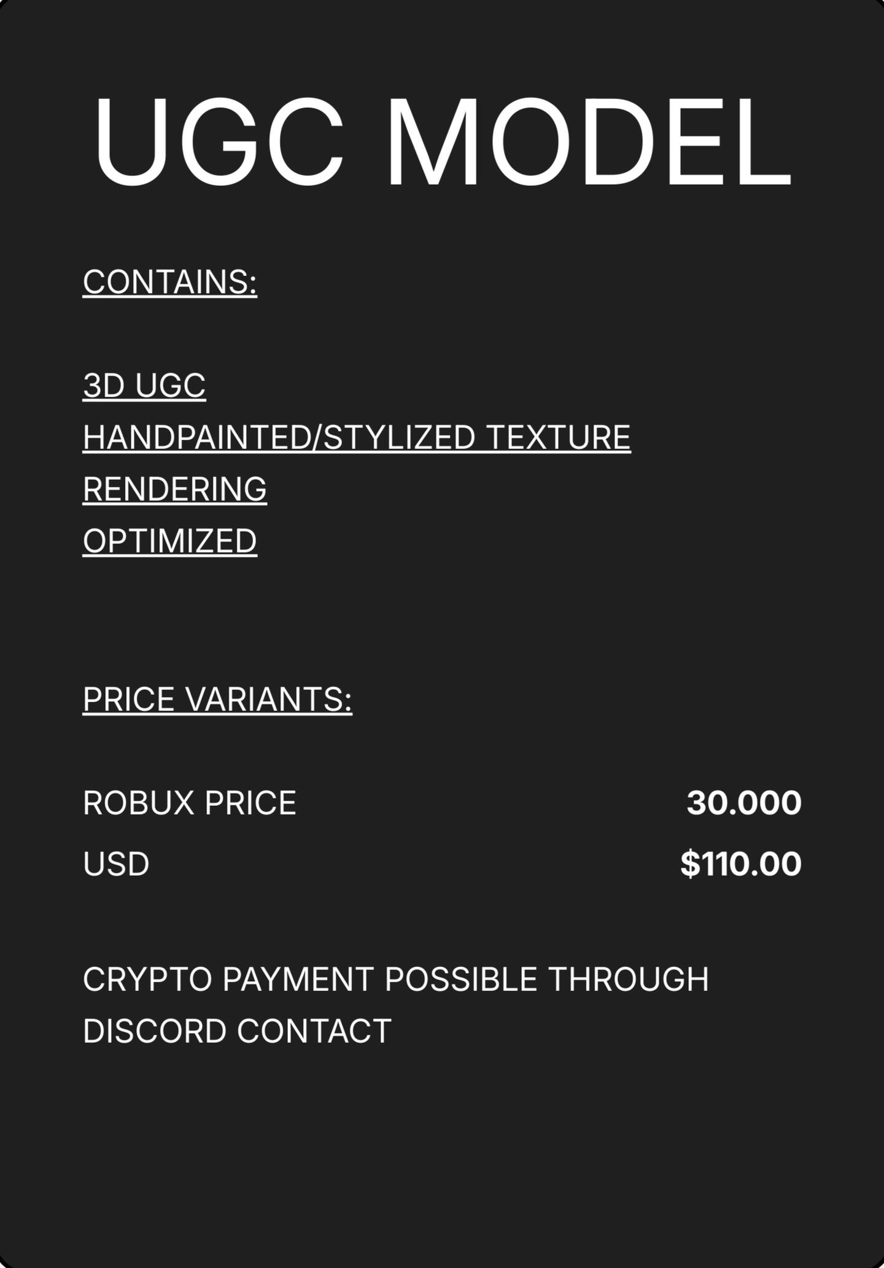
Task: Open the underlined 3D UGC link
Action: [144, 385]
